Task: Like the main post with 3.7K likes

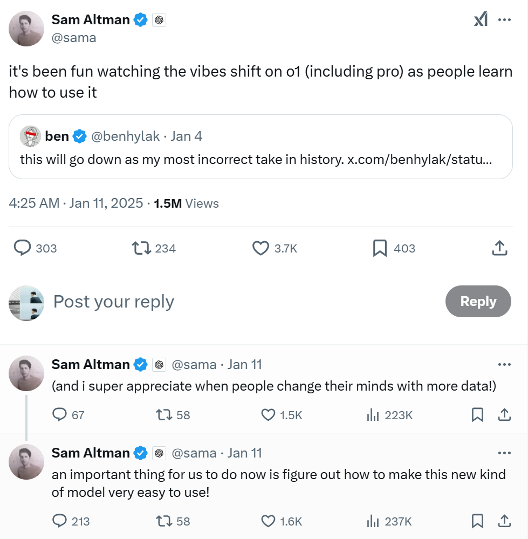Action: tap(275, 248)
